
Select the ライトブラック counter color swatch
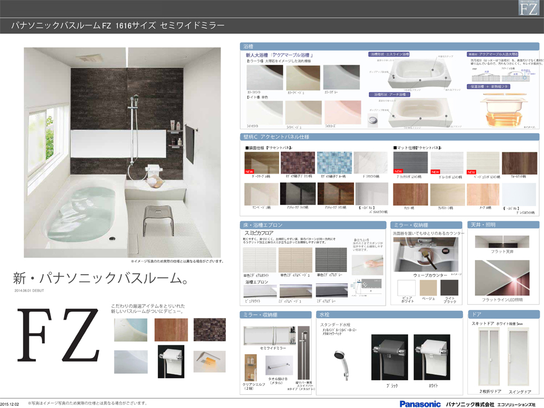449,287
